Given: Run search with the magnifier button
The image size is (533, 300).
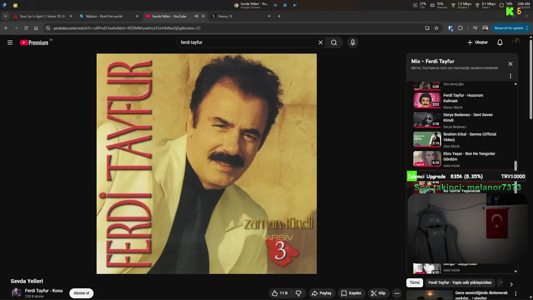Looking at the screenshot, I should (x=334, y=42).
